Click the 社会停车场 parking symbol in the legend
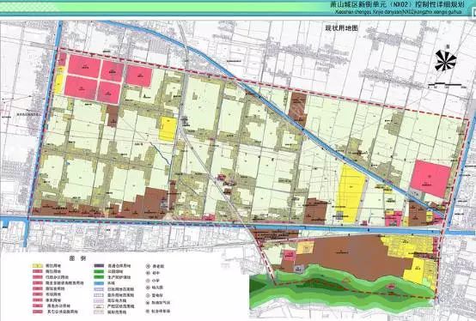 [x=148, y=311]
